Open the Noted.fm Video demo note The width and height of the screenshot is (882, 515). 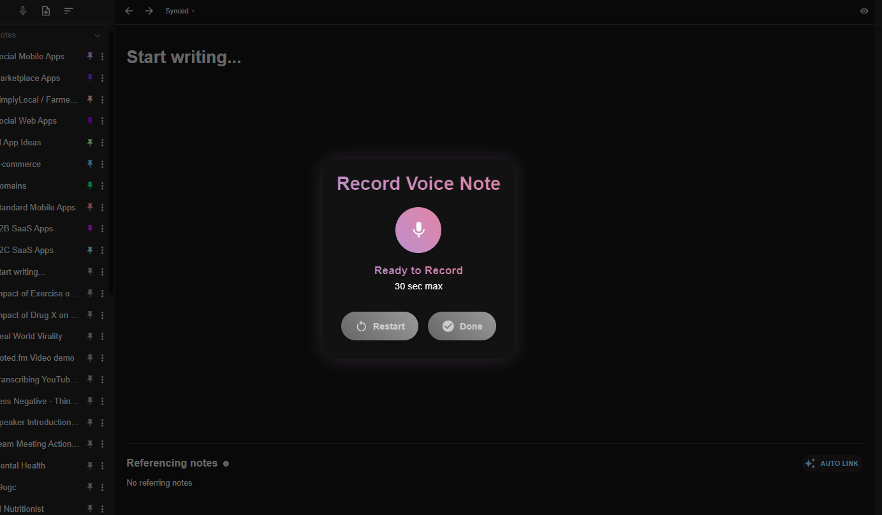(37, 358)
